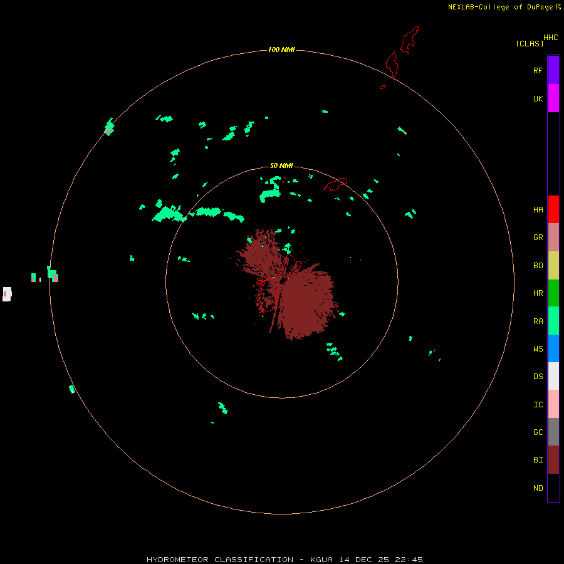Click the DS white legend swatch

(553, 376)
